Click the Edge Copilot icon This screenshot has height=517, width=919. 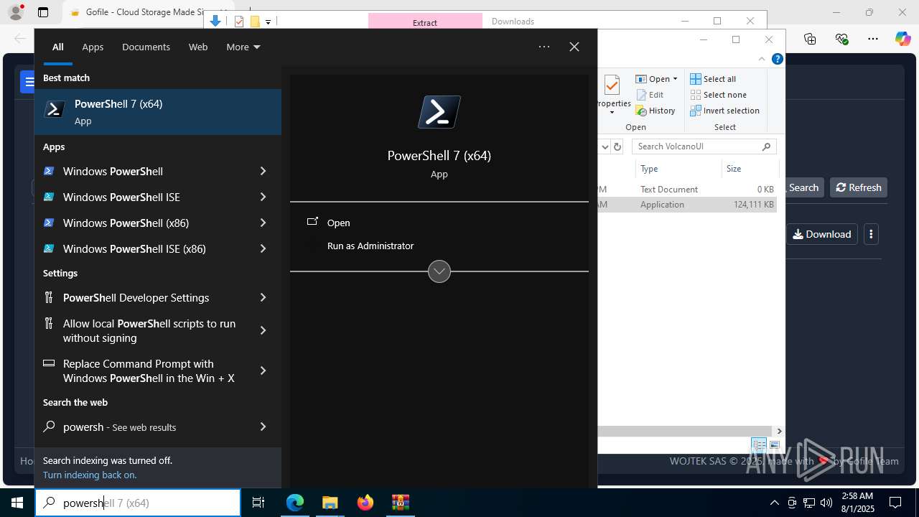902,39
